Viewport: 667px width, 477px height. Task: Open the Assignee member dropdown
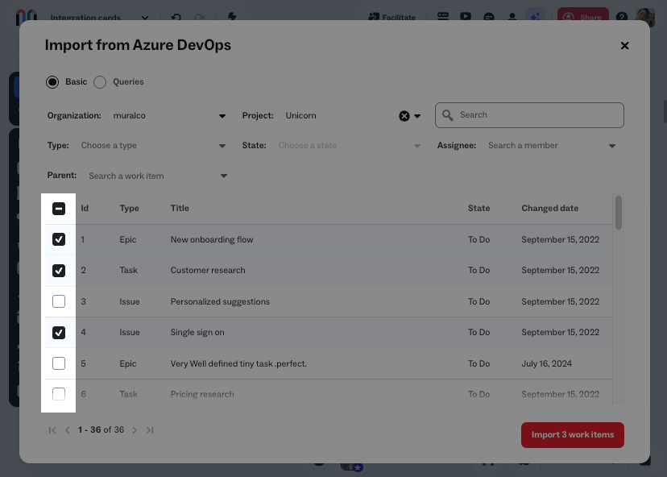coord(552,146)
